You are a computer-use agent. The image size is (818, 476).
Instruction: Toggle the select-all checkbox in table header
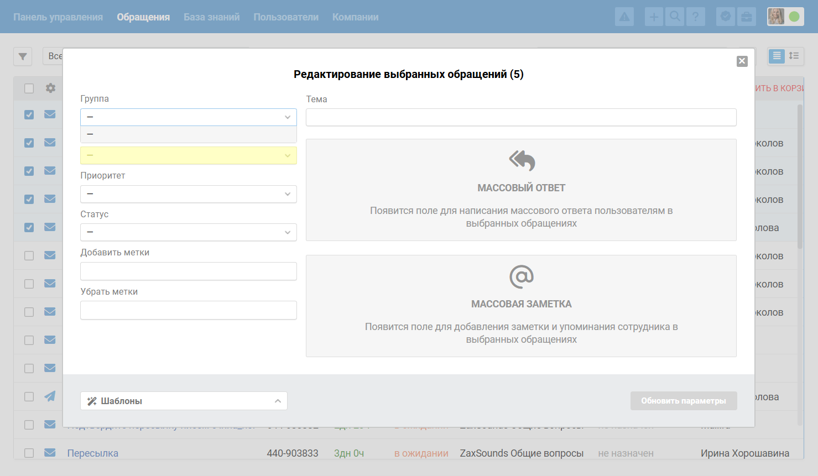tap(29, 88)
